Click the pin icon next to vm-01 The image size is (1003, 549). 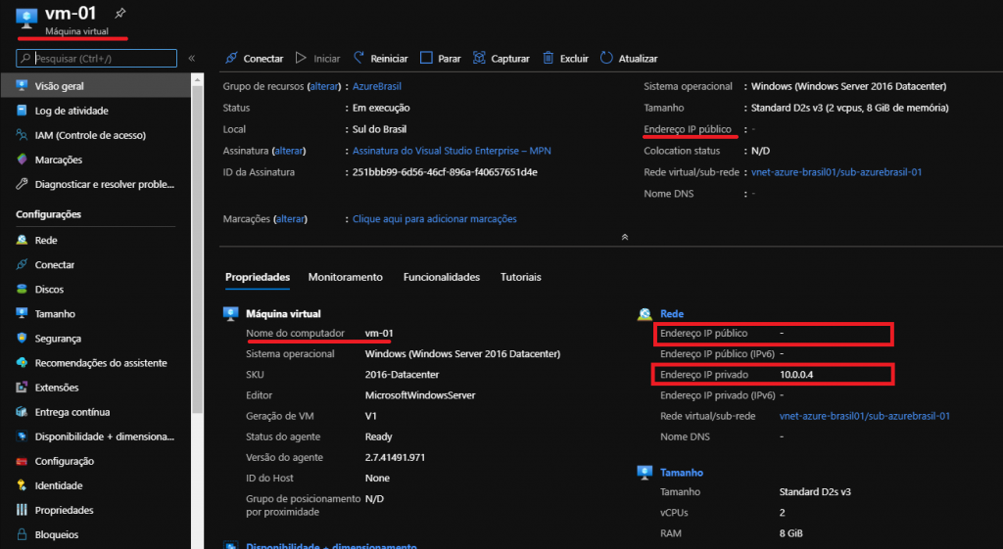pyautogui.click(x=119, y=14)
